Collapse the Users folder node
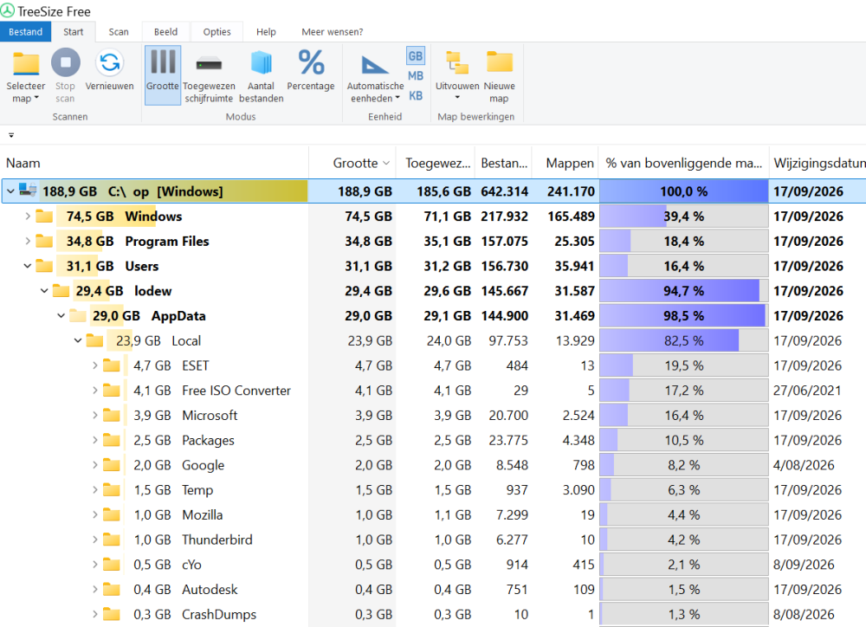Viewport: 866px width, 627px height. (27, 266)
